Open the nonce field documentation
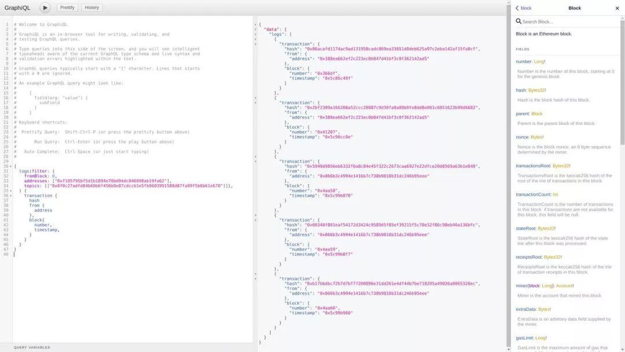Viewport: 625px width, 352px height. (x=522, y=137)
